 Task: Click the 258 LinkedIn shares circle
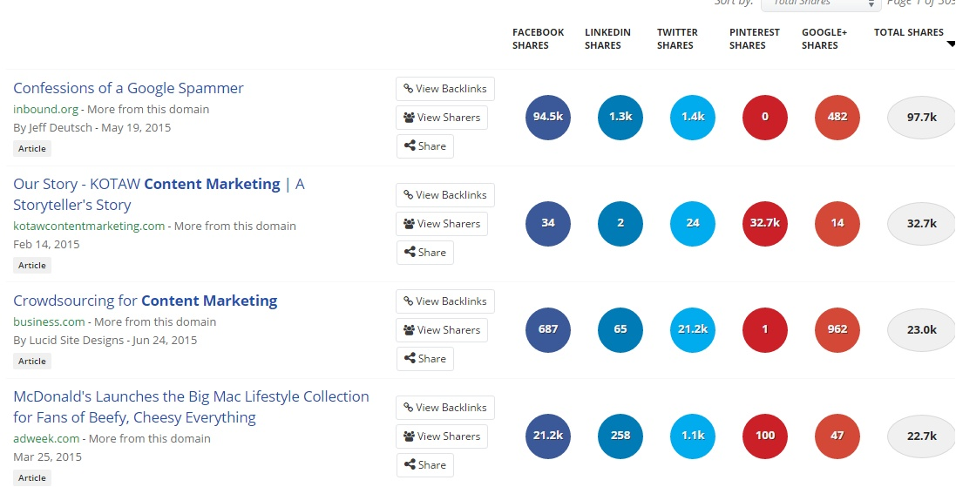tap(620, 436)
